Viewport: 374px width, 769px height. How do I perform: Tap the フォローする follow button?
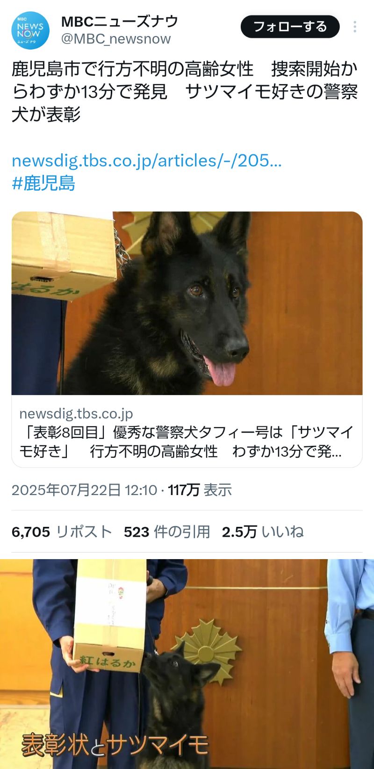pyautogui.click(x=290, y=27)
